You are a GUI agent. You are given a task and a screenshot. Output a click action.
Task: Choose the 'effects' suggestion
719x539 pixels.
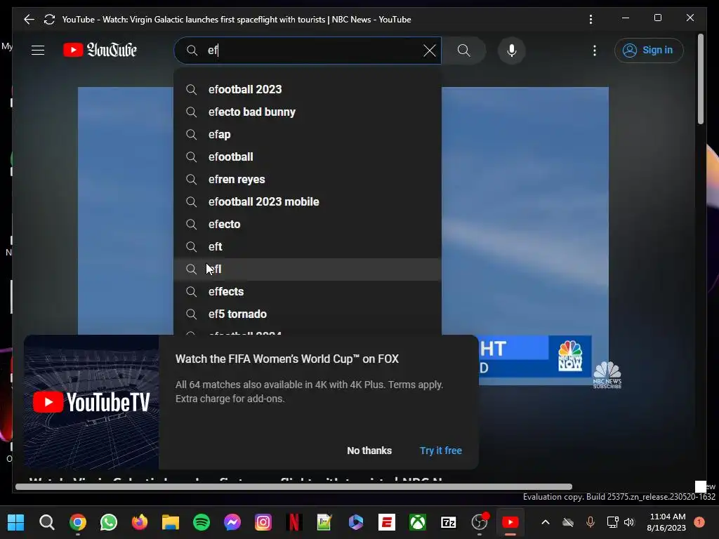coord(308,291)
